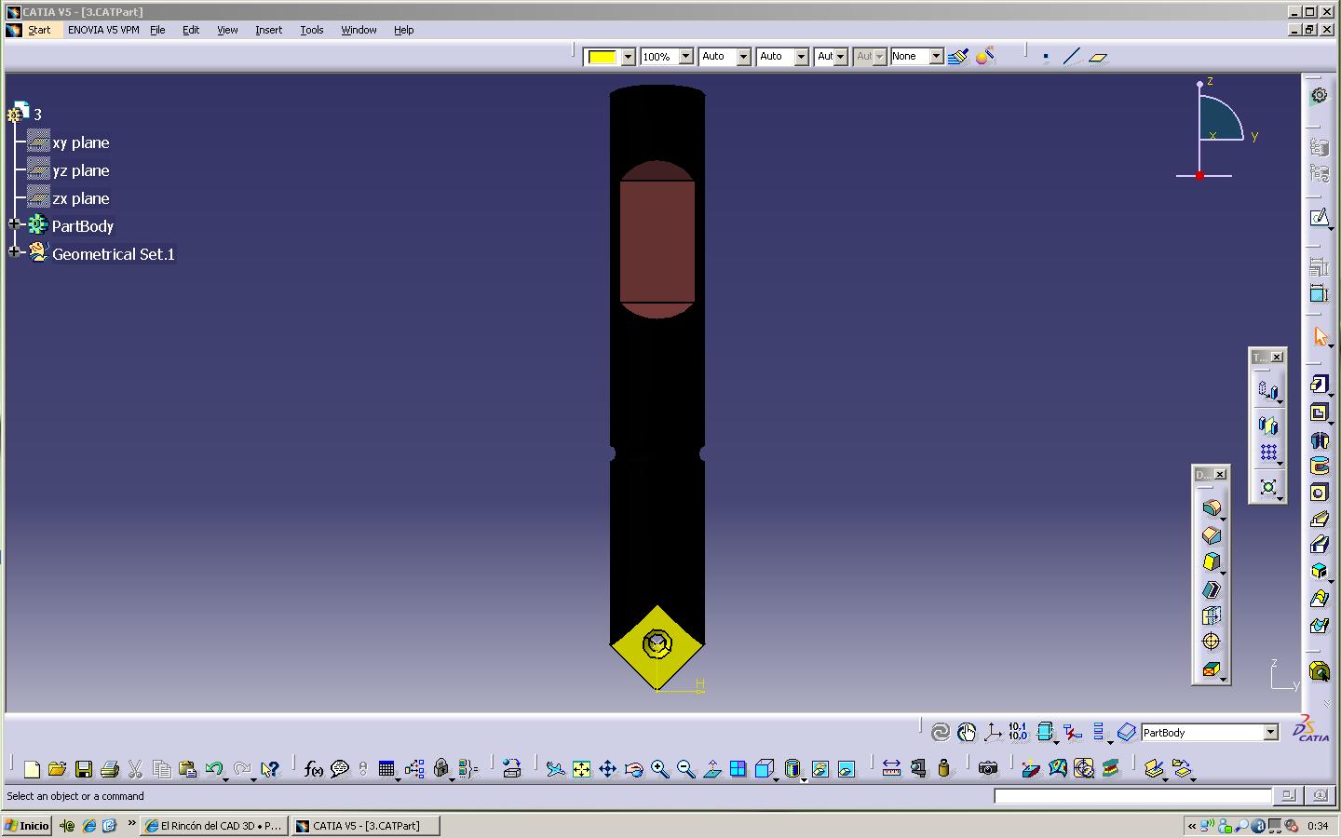Click the Hole tool icon

click(1319, 493)
